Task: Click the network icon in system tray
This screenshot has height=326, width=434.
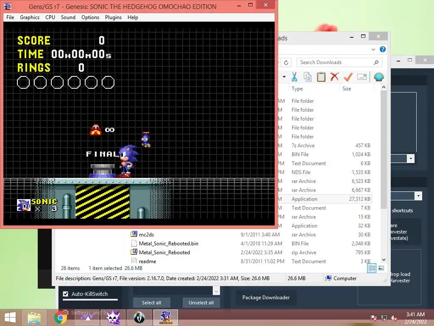Action: pyautogui.click(x=384, y=318)
